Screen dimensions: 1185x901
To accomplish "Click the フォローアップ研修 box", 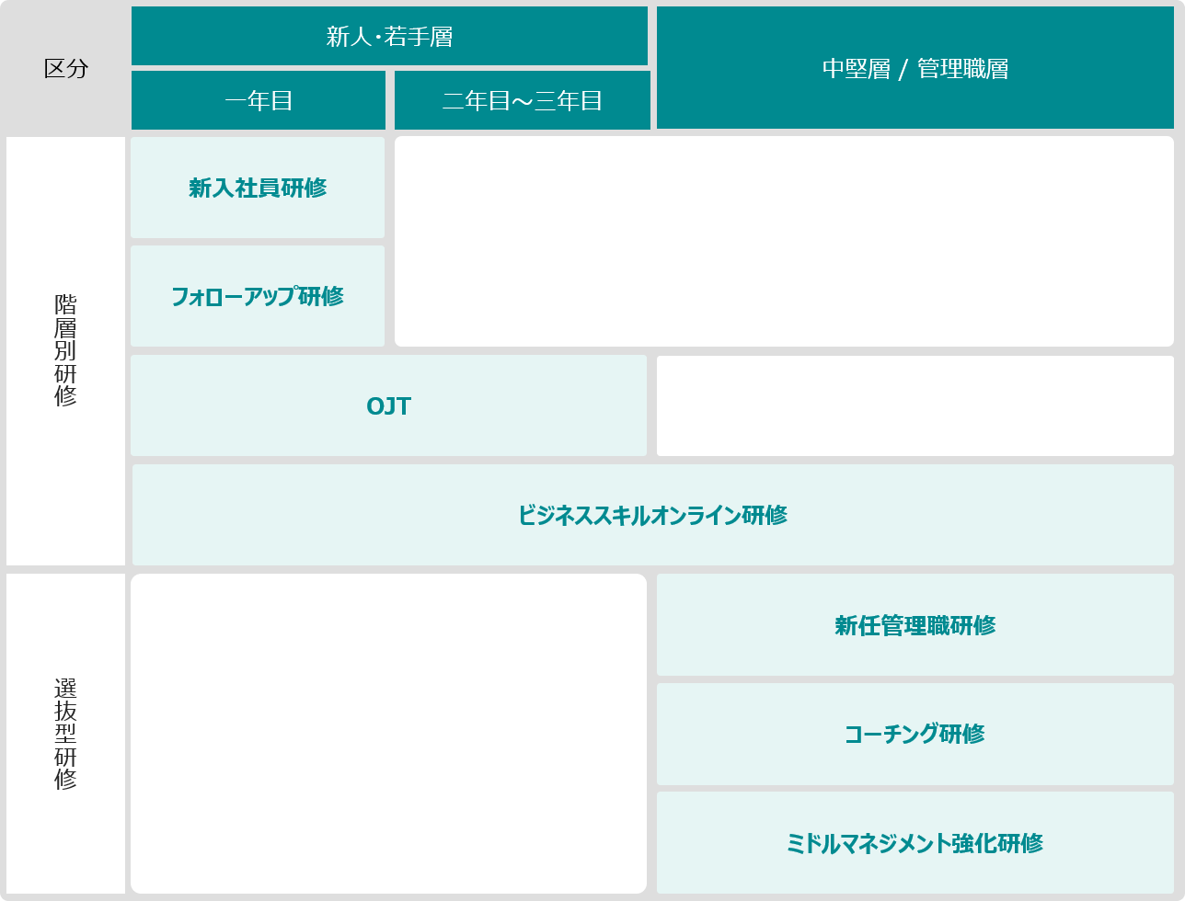I will pyautogui.click(x=258, y=296).
